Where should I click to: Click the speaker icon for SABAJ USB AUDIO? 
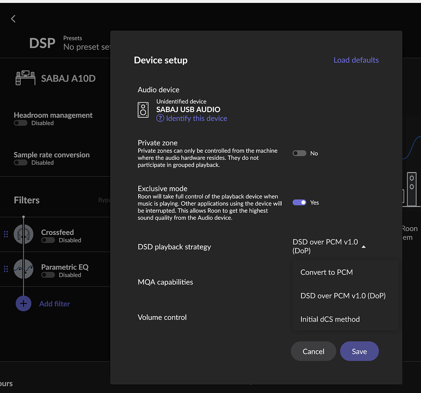(143, 110)
